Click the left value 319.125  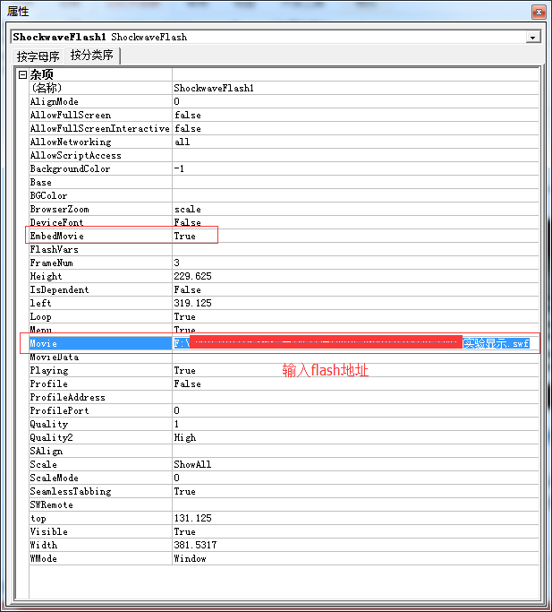coord(355,303)
